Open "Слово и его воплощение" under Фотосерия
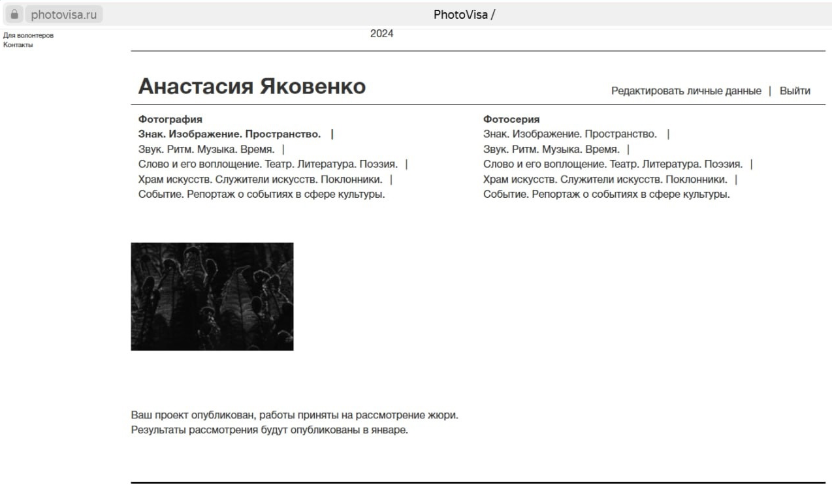 pos(613,165)
